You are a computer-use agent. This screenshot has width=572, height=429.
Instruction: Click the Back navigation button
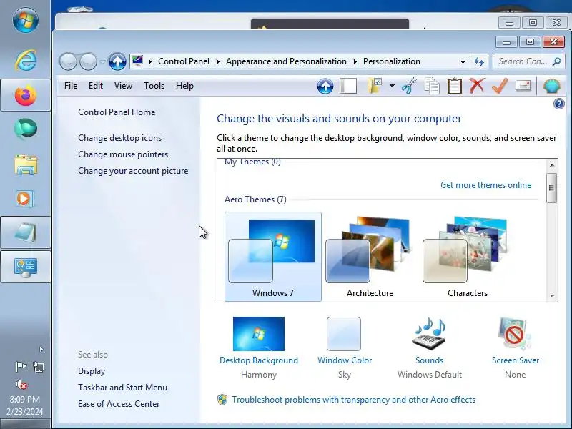click(x=68, y=61)
